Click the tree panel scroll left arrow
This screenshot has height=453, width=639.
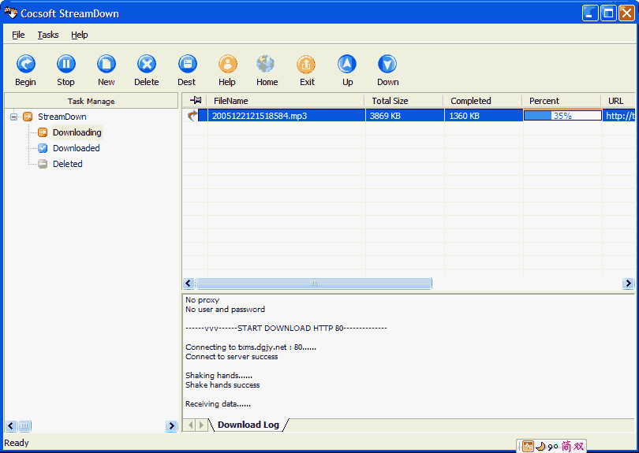coord(11,425)
